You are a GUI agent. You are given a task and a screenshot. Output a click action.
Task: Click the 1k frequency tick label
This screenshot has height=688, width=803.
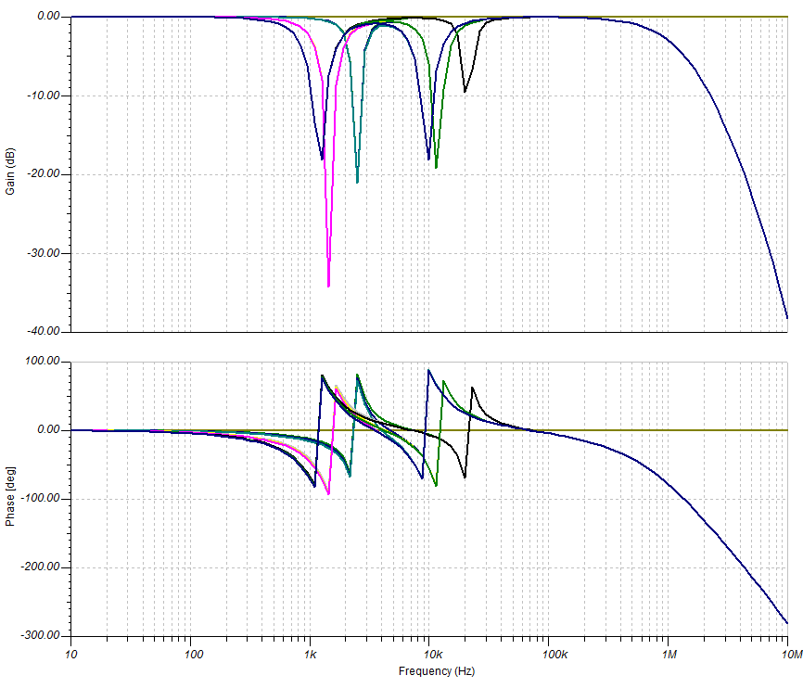point(310,655)
